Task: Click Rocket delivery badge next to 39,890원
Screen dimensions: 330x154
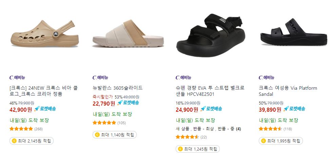Action: click(294, 109)
